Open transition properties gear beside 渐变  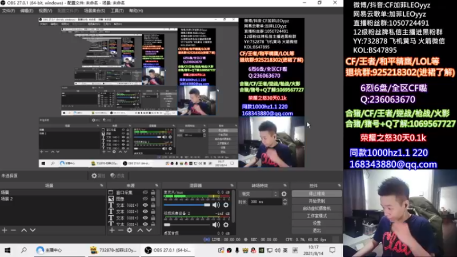[x=284, y=194]
